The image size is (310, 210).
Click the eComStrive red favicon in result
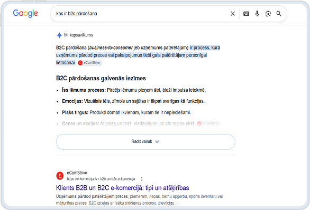60,176
